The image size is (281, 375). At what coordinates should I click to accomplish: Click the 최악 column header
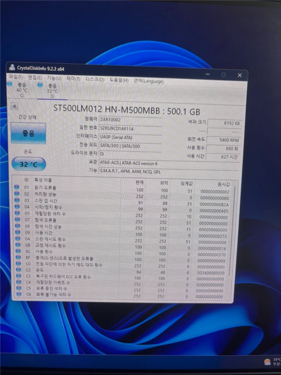[x=164, y=183]
